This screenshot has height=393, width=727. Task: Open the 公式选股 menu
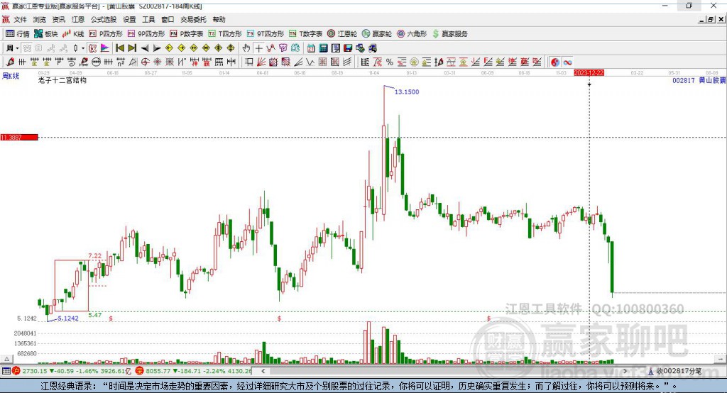pos(104,19)
